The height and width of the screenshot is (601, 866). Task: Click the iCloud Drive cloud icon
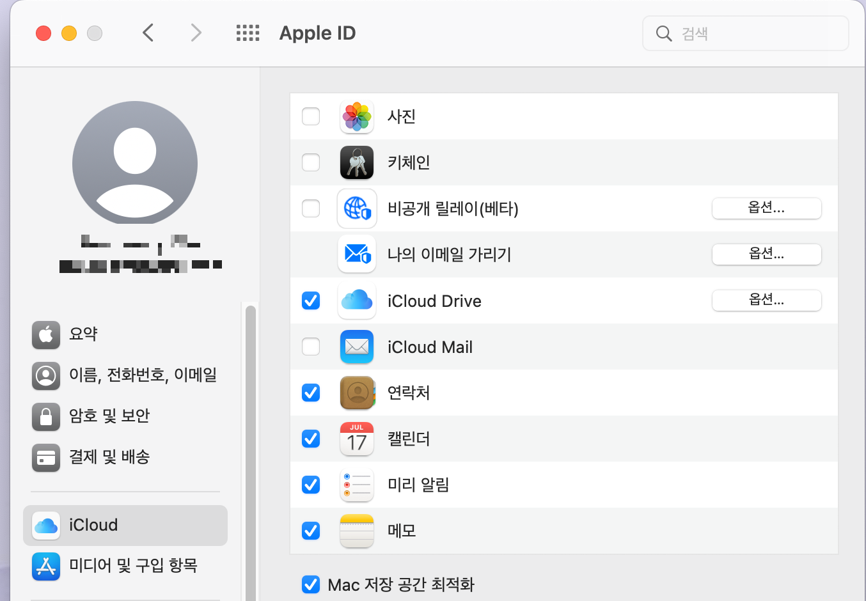click(x=357, y=300)
